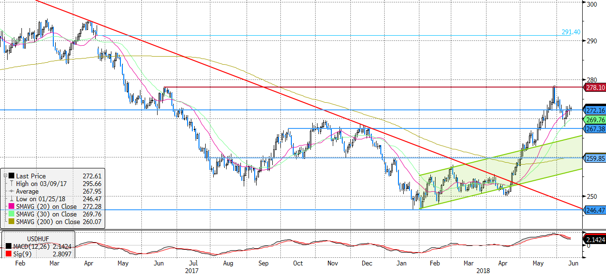The height and width of the screenshot is (274, 606).
Task: Select the Sig(9) legend label
Action: [x=21, y=254]
